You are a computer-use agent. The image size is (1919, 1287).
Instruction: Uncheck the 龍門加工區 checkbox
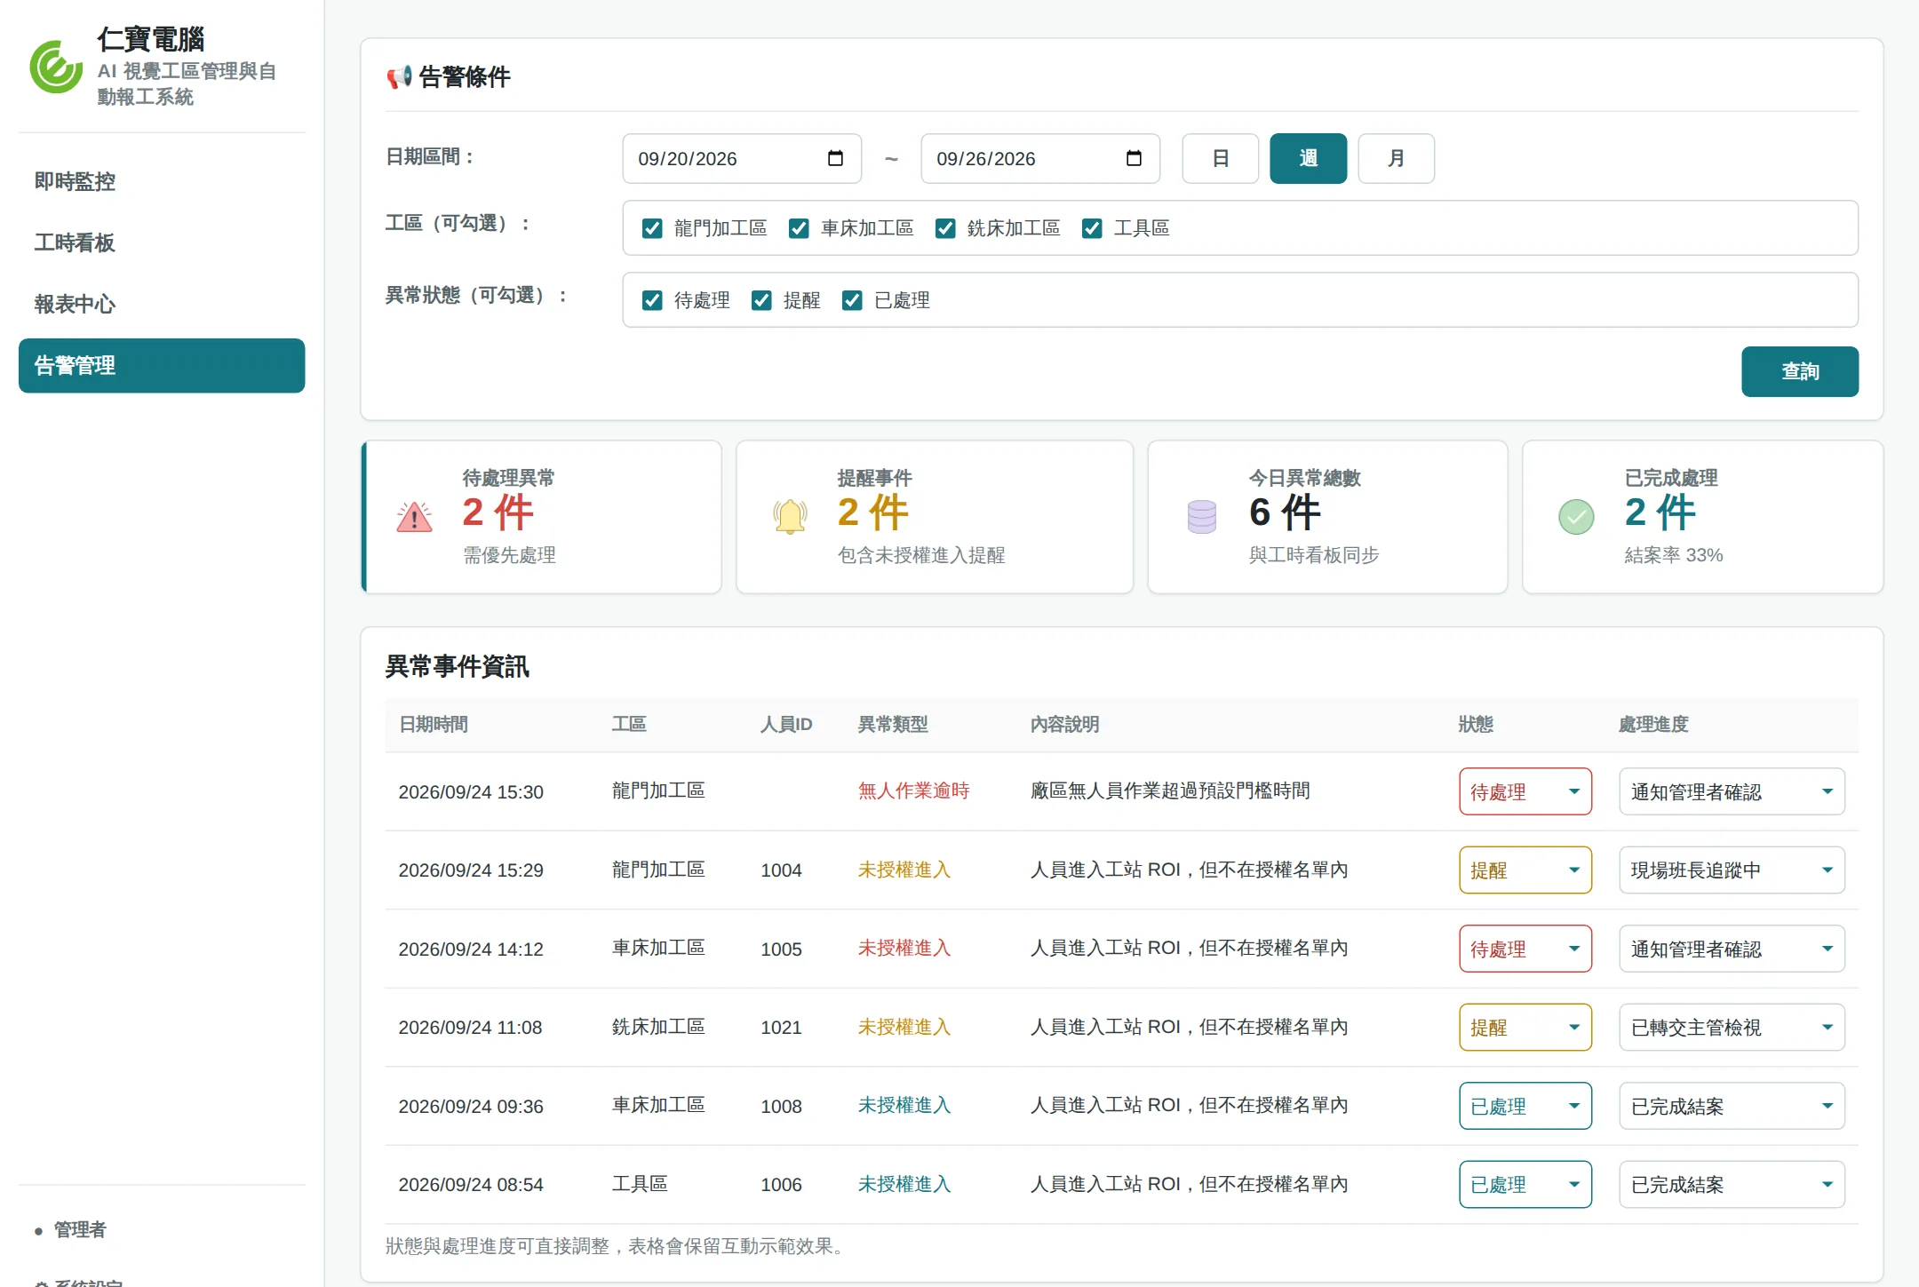pos(652,228)
